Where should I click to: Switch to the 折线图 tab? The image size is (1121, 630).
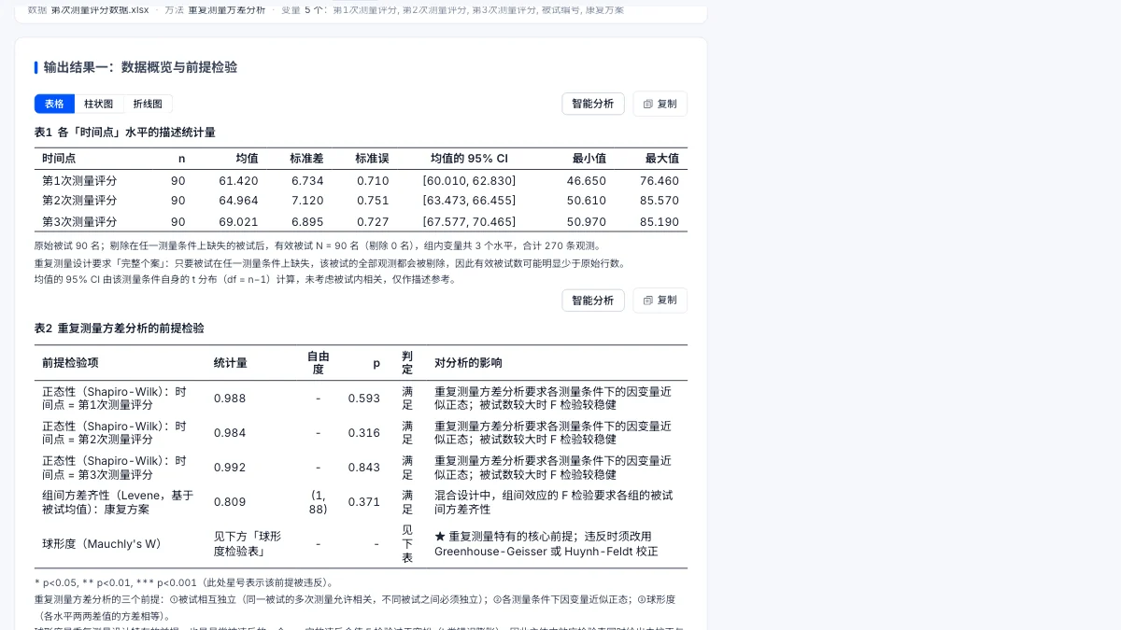coord(148,104)
